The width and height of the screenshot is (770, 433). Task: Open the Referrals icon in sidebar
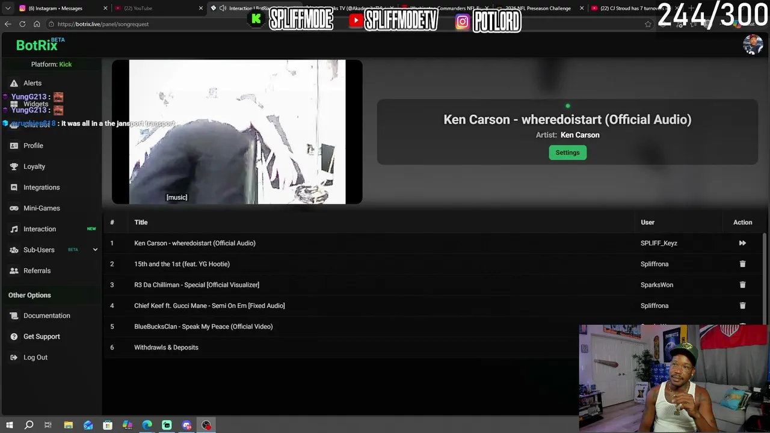pyautogui.click(x=14, y=271)
